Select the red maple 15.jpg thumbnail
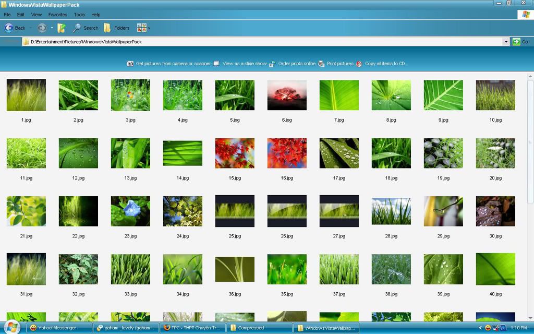 [235, 153]
